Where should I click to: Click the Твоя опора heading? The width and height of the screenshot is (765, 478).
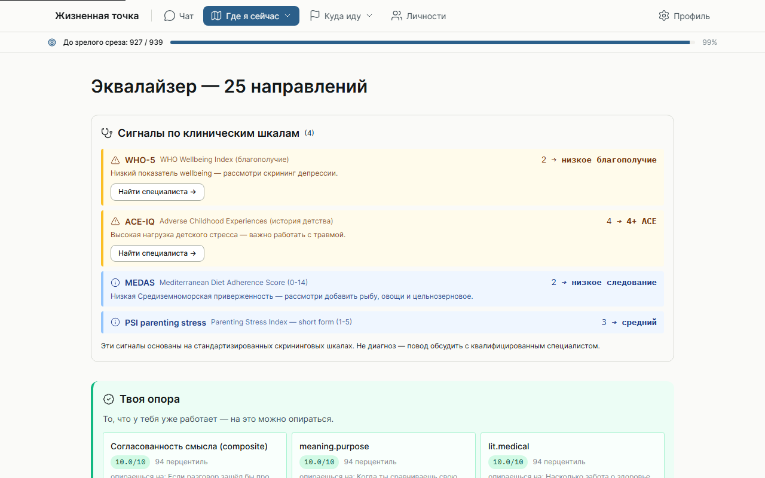tap(149, 399)
